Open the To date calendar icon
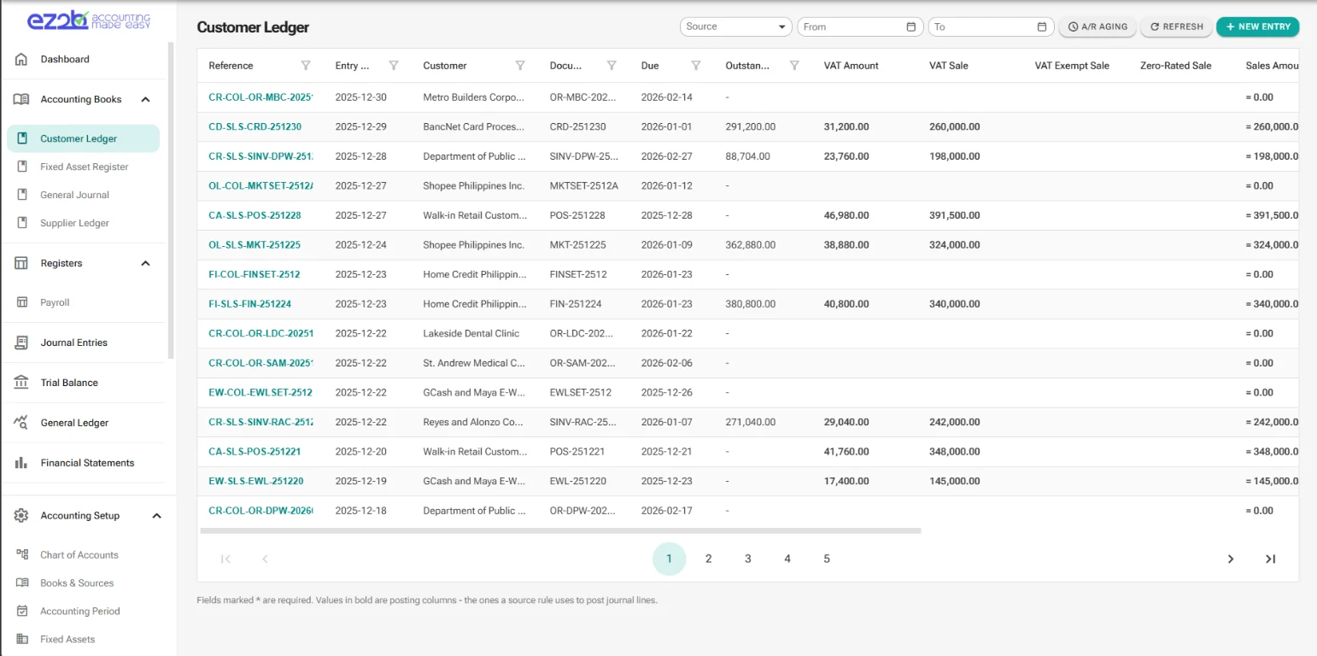The height and width of the screenshot is (656, 1317). (1042, 26)
